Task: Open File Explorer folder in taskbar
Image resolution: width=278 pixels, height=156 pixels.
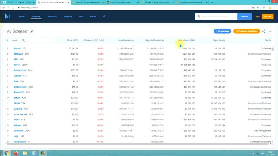Action: click(x=25, y=153)
